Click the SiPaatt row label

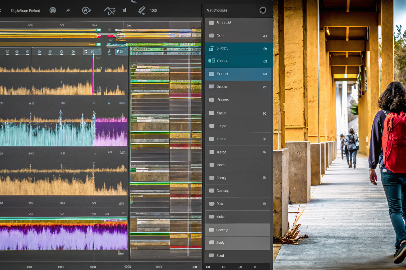click(222, 48)
